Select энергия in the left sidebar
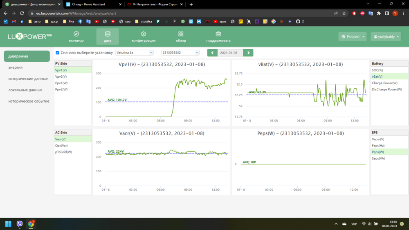Viewport: 409px width, 230px height. 16,68
